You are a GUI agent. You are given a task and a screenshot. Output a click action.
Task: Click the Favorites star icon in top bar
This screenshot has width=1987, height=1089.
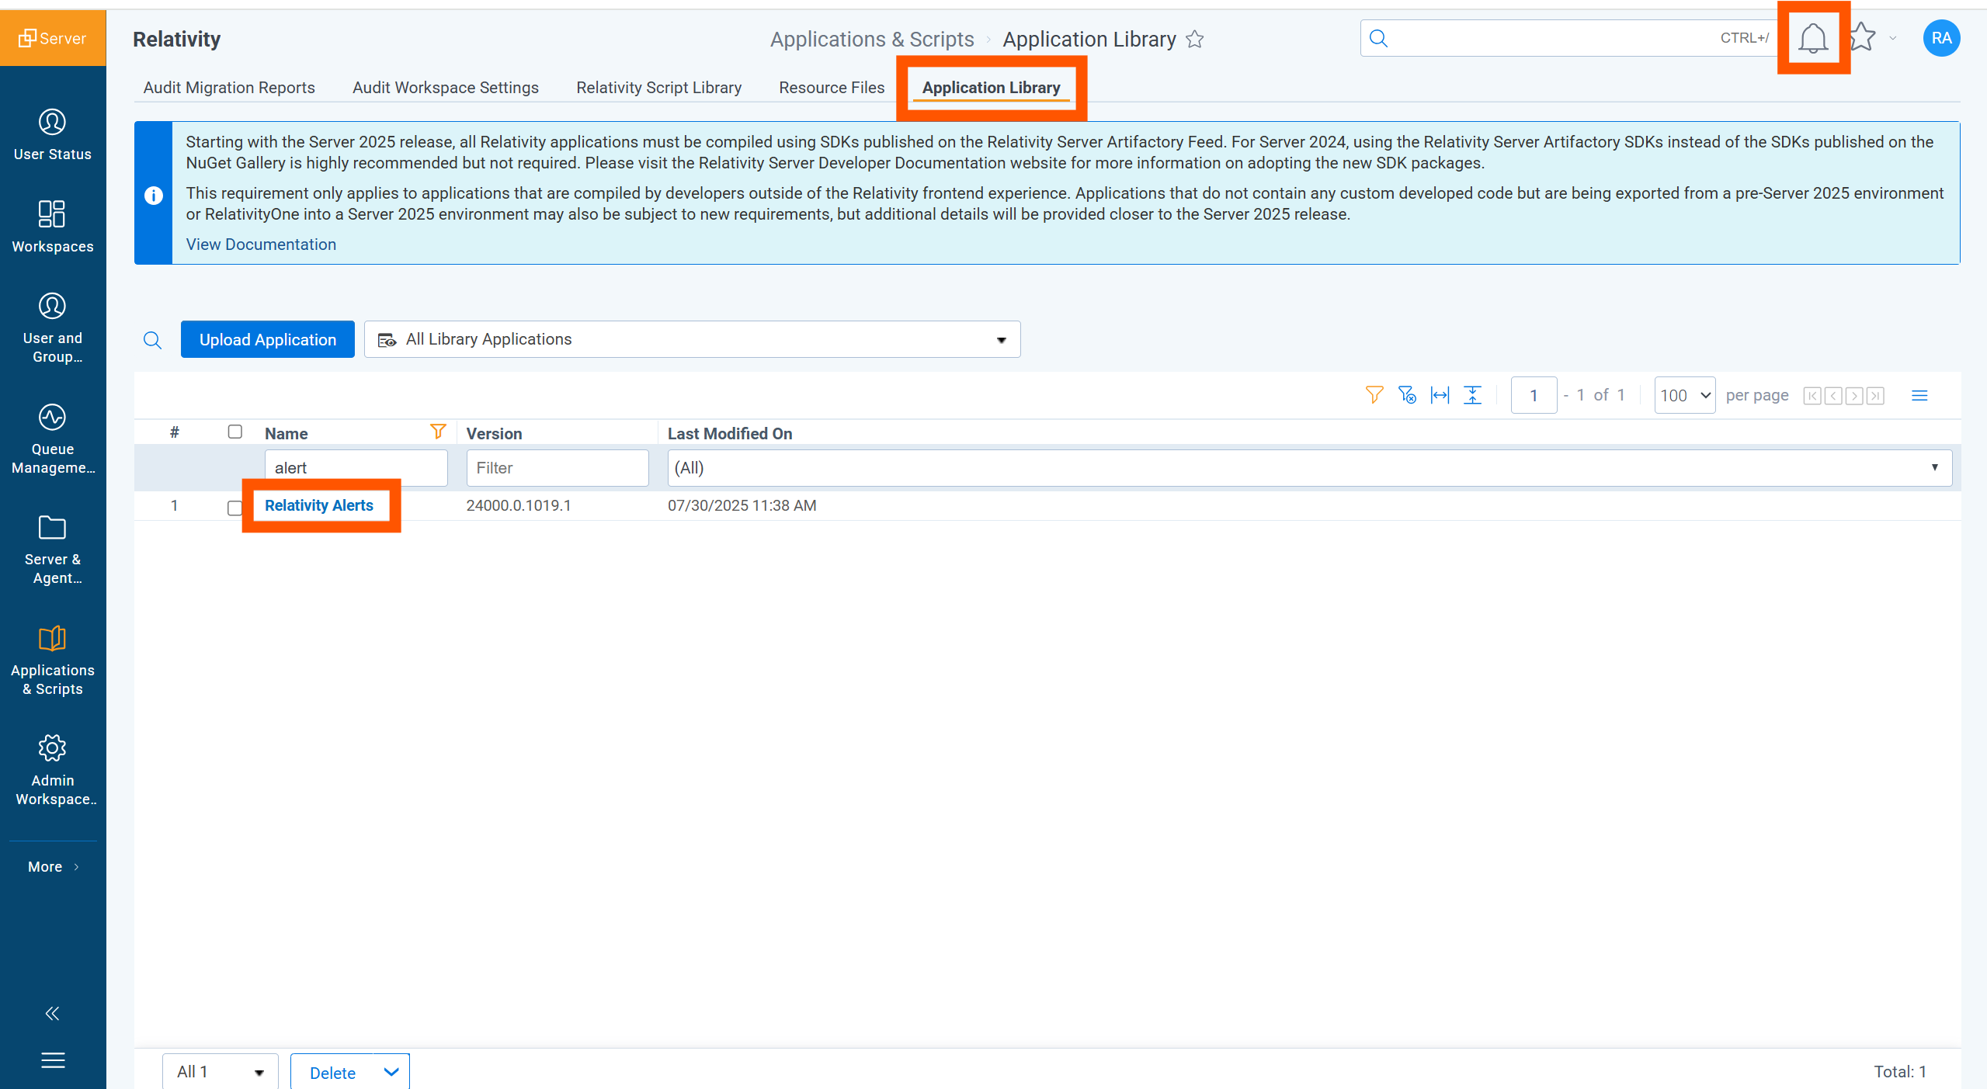[1861, 37]
